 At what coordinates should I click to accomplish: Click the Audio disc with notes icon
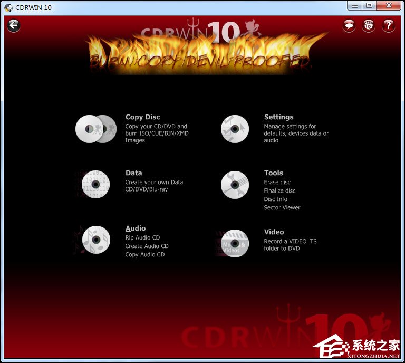pos(95,240)
